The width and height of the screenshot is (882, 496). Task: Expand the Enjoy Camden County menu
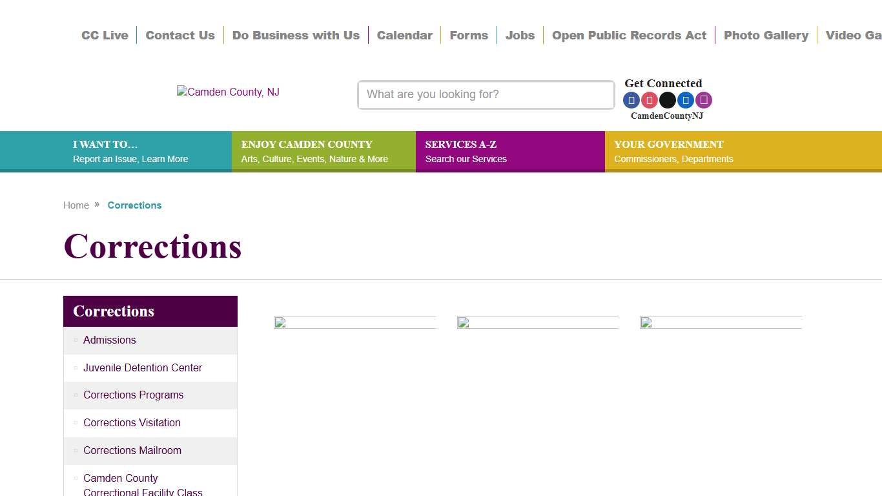tap(314, 151)
